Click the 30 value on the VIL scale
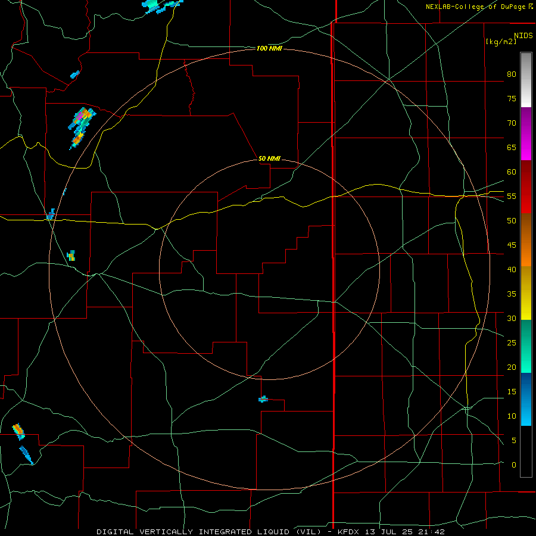The image size is (536, 536). tap(512, 318)
